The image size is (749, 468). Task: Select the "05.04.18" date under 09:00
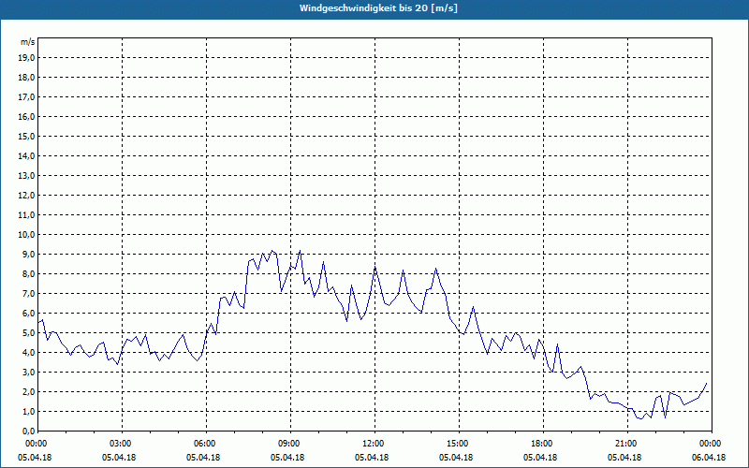pos(287,457)
